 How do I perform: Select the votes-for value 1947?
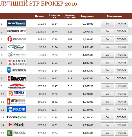point(55,86)
